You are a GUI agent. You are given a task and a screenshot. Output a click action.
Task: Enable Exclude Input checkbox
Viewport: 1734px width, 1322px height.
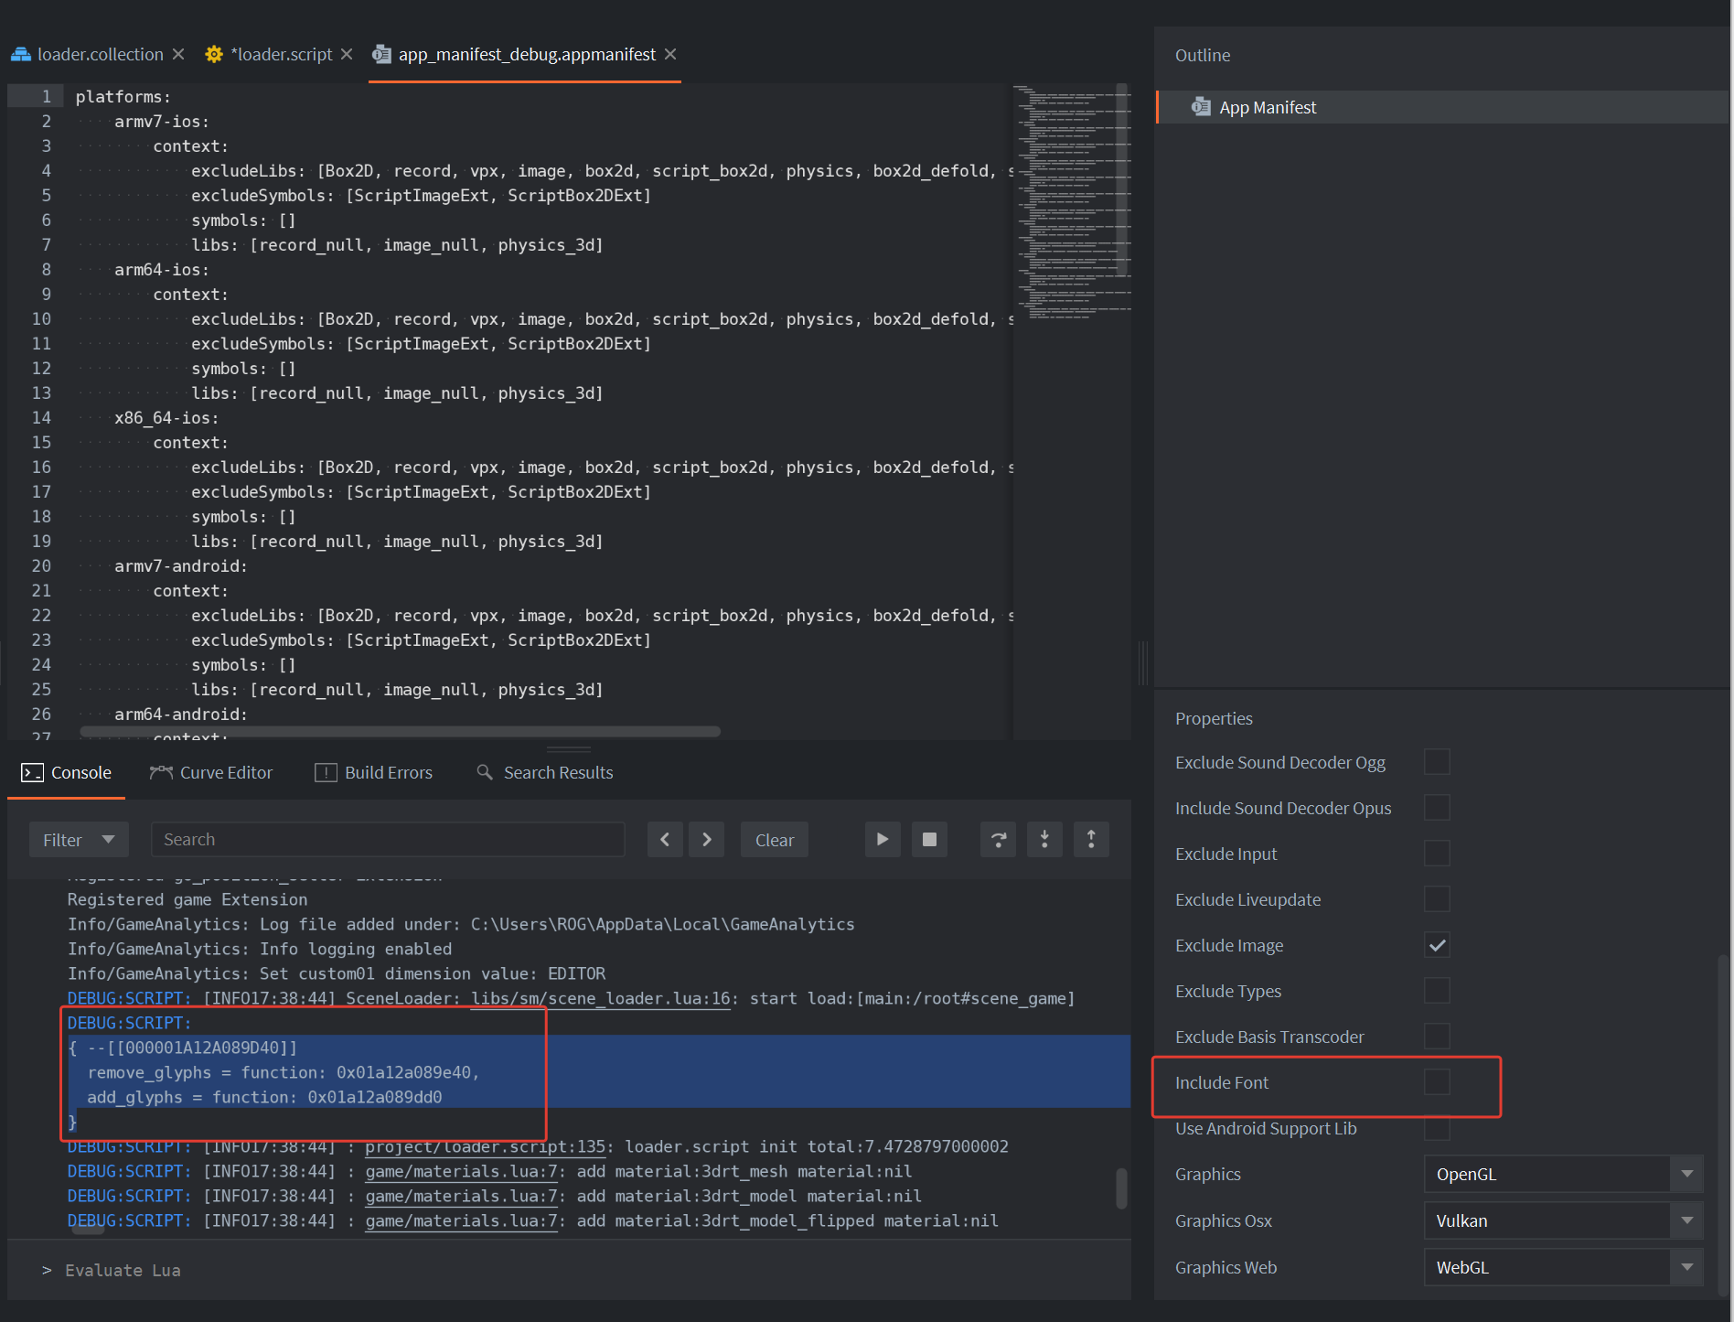tap(1437, 854)
